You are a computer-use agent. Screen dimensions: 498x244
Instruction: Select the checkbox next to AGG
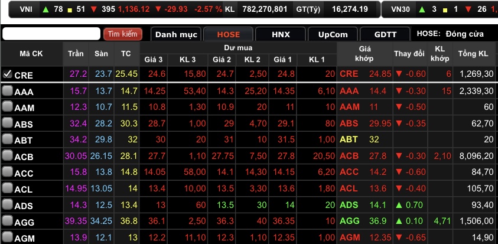tap(7, 222)
